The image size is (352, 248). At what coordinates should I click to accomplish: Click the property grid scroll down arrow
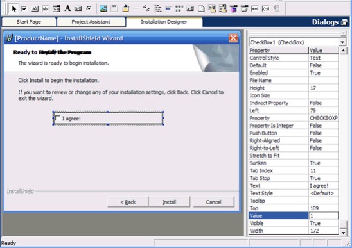pos(343,233)
